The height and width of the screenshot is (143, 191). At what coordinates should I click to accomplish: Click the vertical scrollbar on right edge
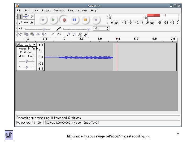pyautogui.click(x=179, y=74)
